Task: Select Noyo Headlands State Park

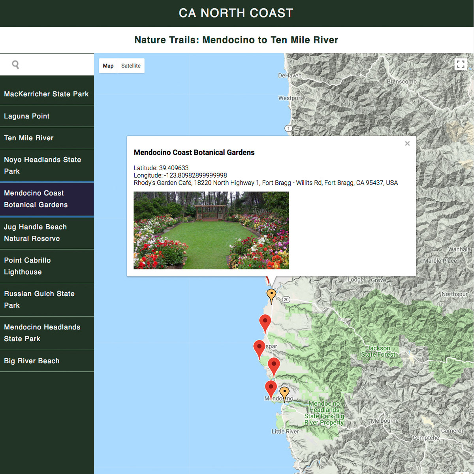Action: point(47,166)
